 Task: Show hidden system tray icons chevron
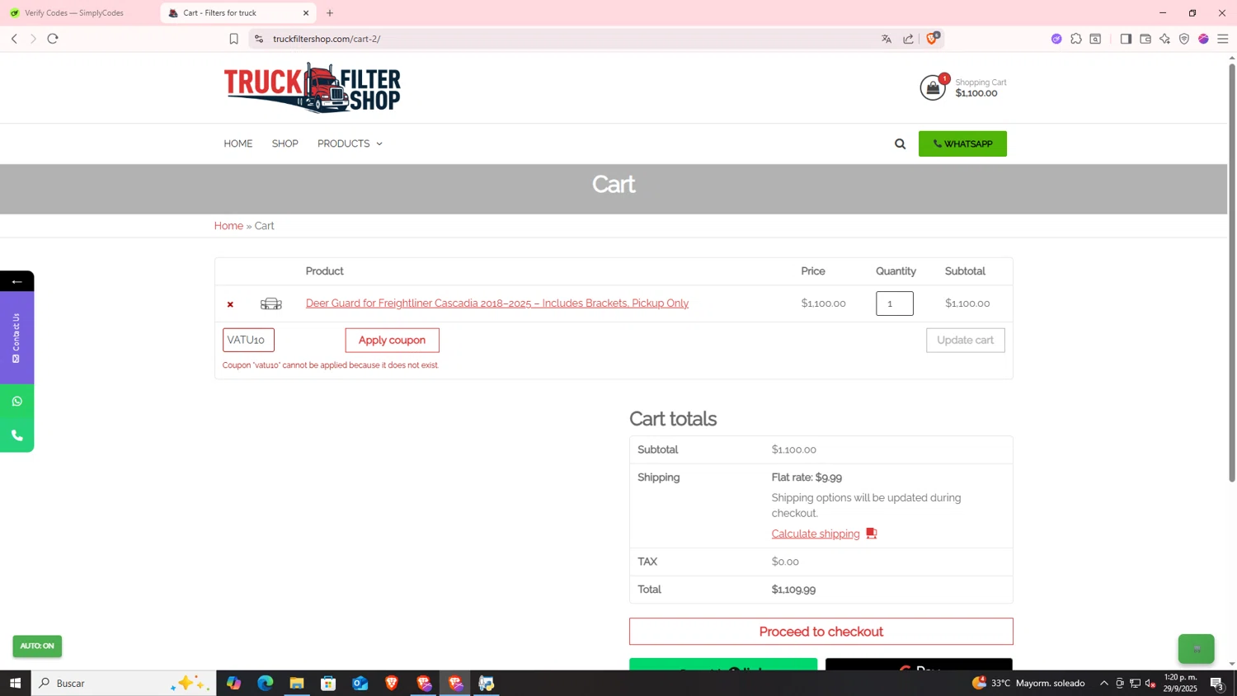pos(1103,683)
